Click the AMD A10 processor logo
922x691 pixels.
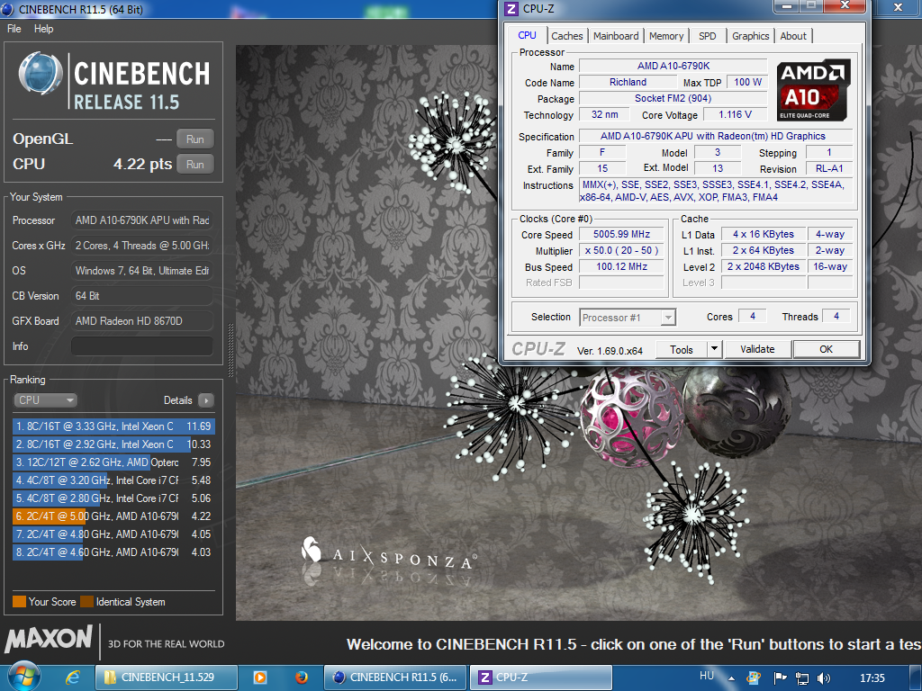click(x=813, y=90)
